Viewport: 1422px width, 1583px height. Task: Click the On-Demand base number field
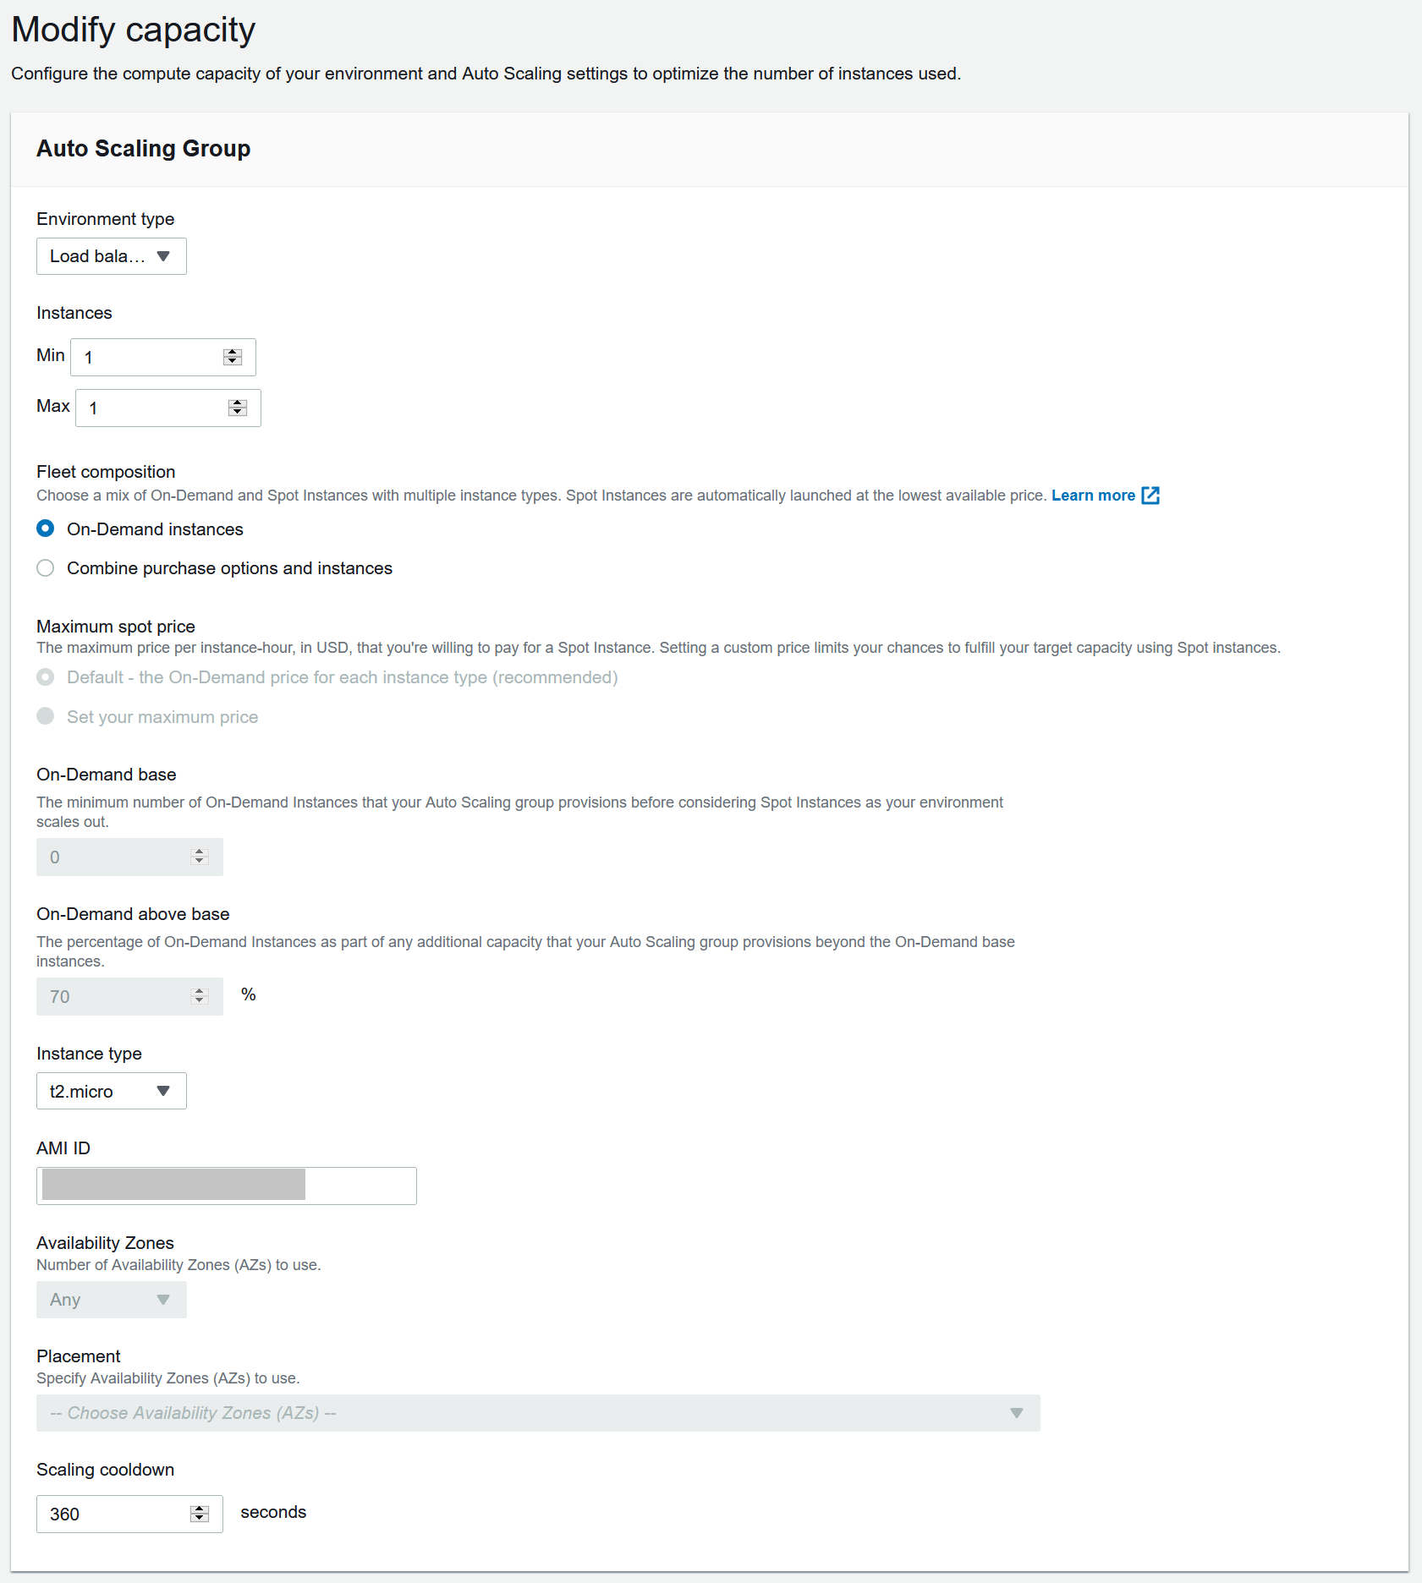(x=129, y=857)
